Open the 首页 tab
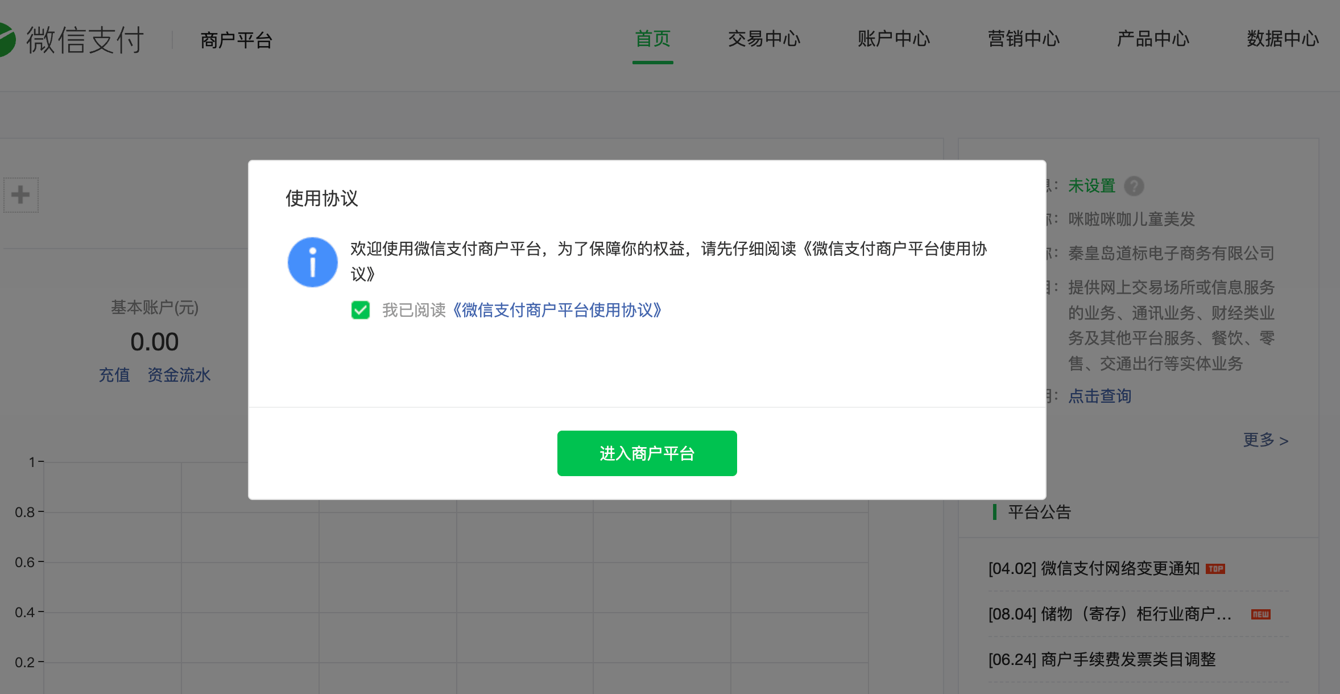 pyautogui.click(x=653, y=39)
